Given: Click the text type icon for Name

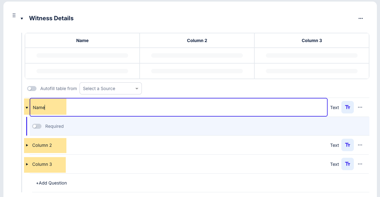Looking at the screenshot, I should (348, 107).
